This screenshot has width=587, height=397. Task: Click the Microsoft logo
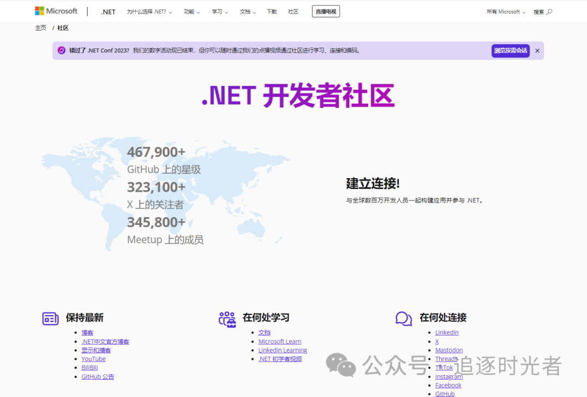56,11
